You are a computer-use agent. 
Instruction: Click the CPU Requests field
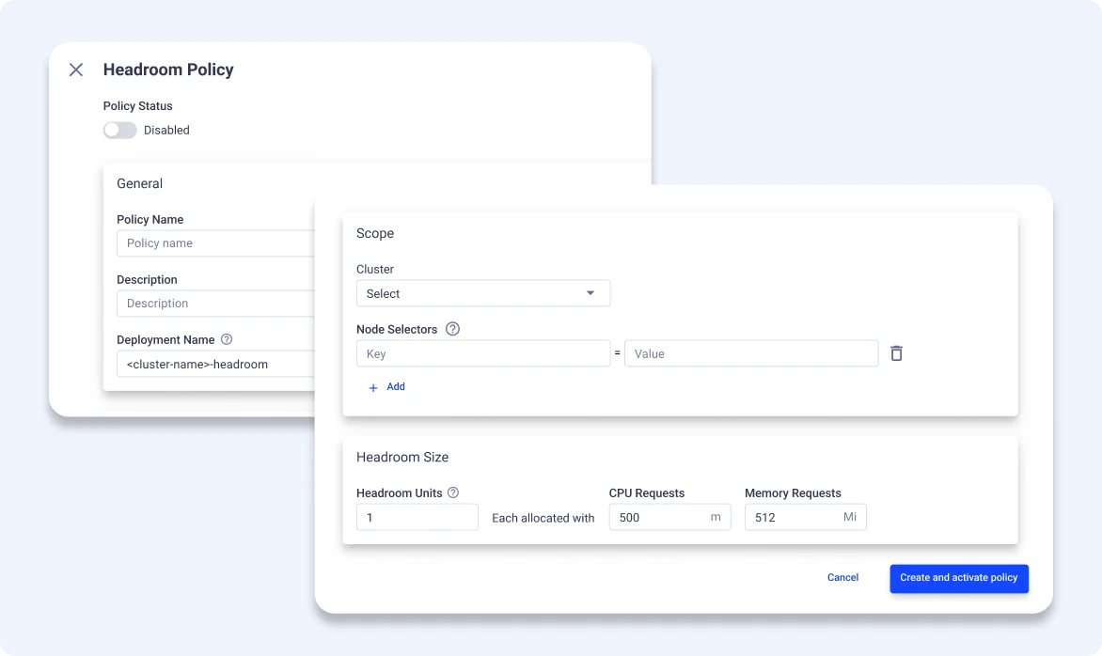coord(658,518)
